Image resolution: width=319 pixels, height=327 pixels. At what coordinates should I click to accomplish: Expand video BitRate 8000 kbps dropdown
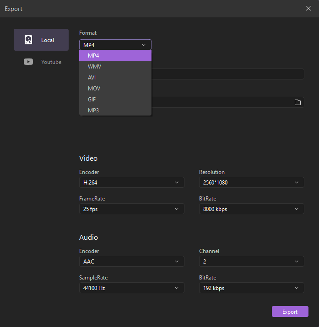point(251,209)
